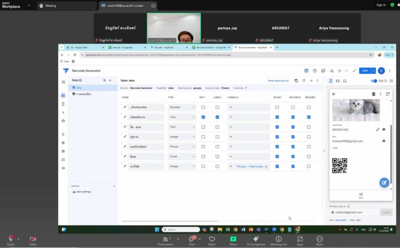Click the email envelope icon beside the Gmail address
400x248 pixels.
384,141
